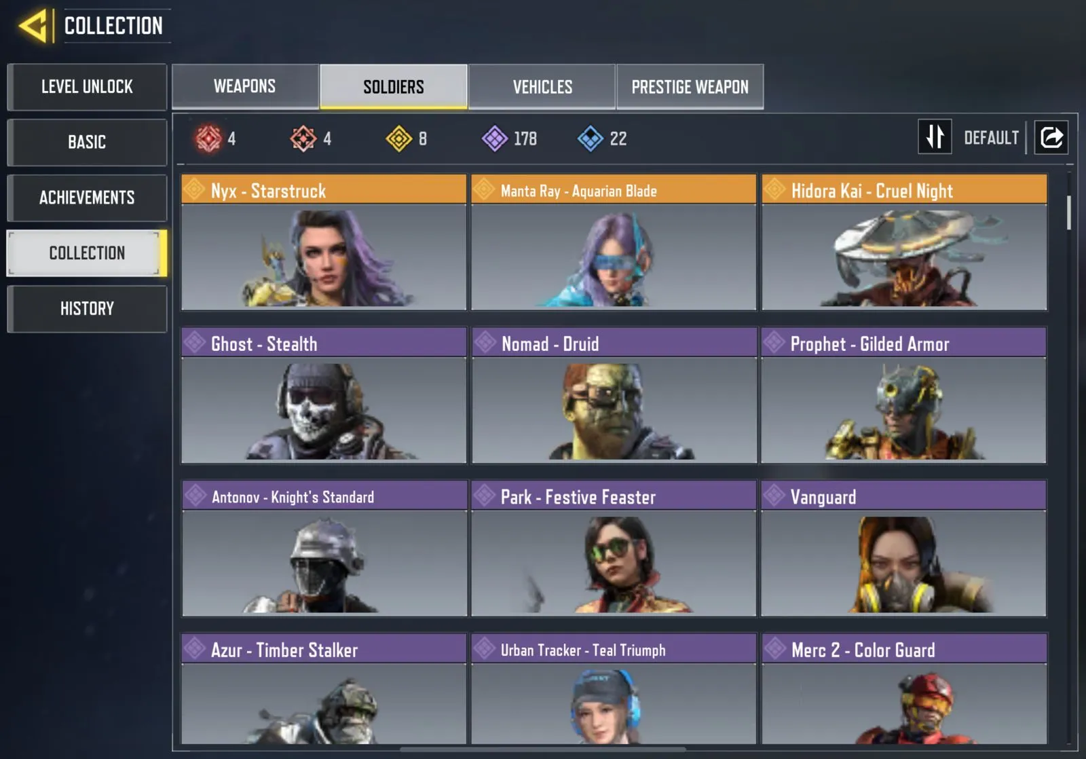The height and width of the screenshot is (759, 1086).
Task: Filter by yellow rarity icon showing 8
Action: pos(399,138)
